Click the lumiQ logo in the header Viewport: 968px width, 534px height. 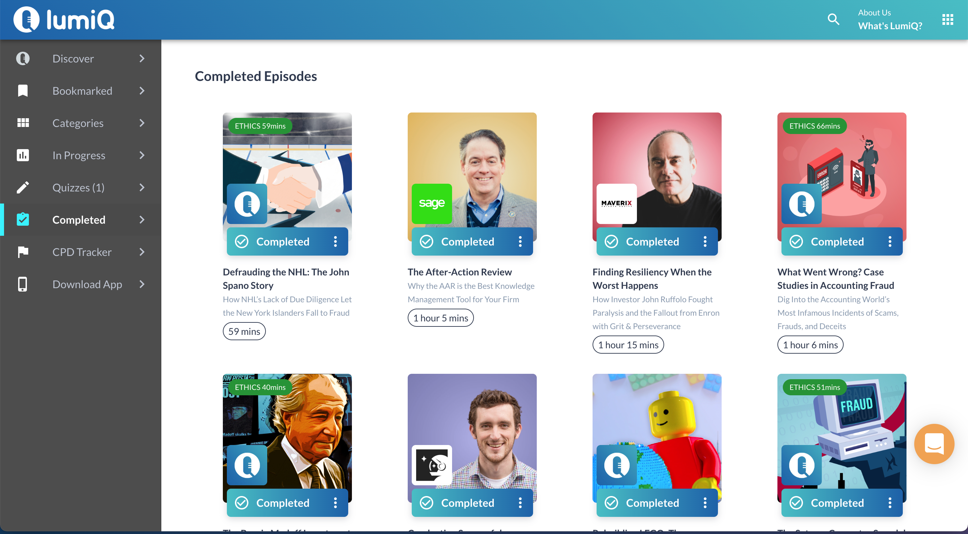[x=64, y=19]
